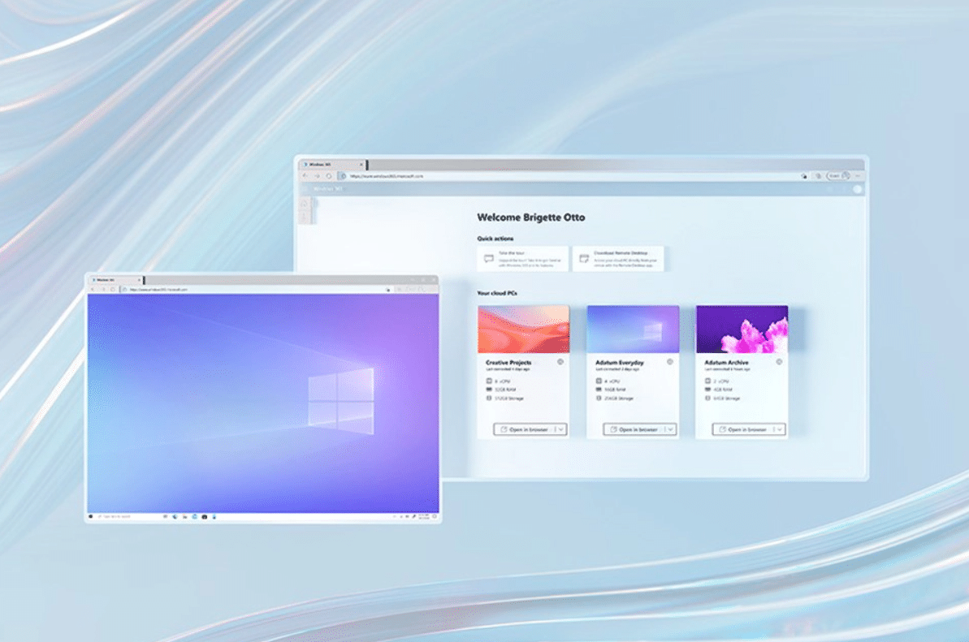Screen dimensions: 969x642
Task: Click the Take the tour quick action
Action: pyautogui.click(x=522, y=259)
